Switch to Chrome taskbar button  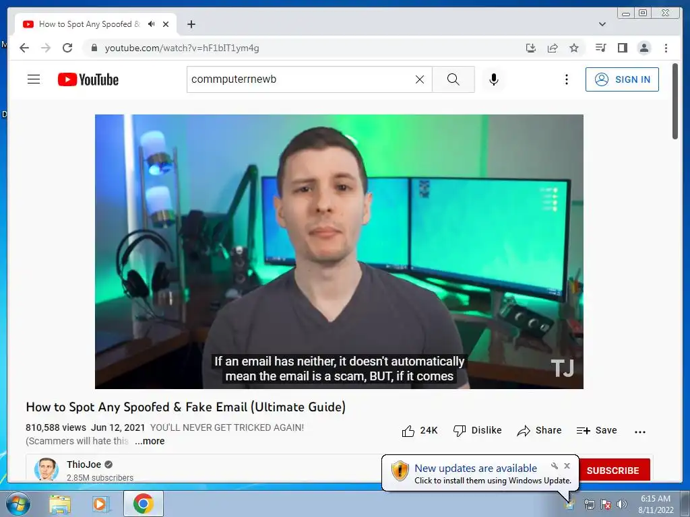tap(143, 504)
